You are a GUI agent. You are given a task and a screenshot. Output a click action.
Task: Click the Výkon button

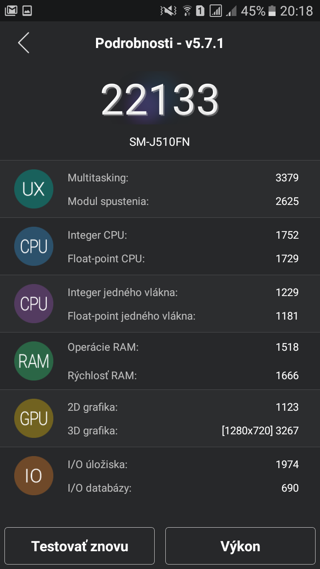240,546
